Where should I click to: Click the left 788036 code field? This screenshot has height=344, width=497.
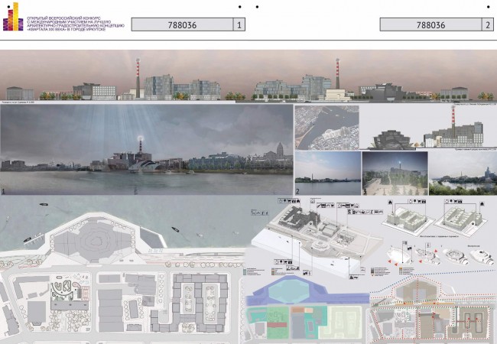click(x=182, y=24)
